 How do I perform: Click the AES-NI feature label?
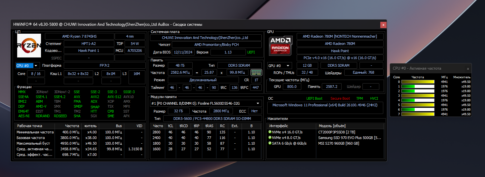pos(24,116)
